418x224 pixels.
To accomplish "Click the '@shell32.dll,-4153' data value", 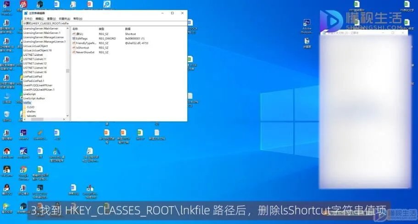I will coord(136,43).
